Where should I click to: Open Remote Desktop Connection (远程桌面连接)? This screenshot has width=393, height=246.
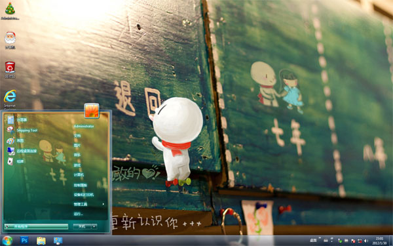(x=22, y=151)
